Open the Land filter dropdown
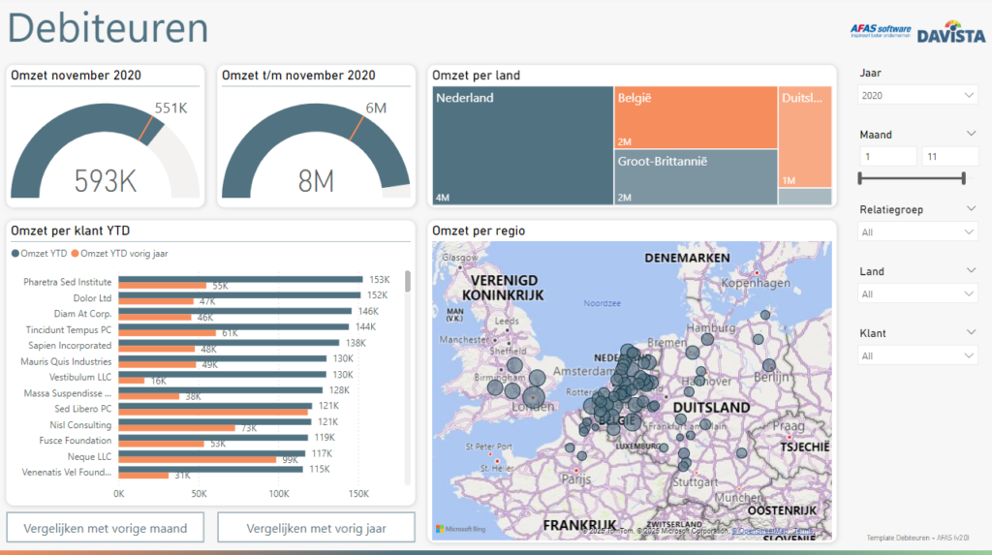 point(917,294)
